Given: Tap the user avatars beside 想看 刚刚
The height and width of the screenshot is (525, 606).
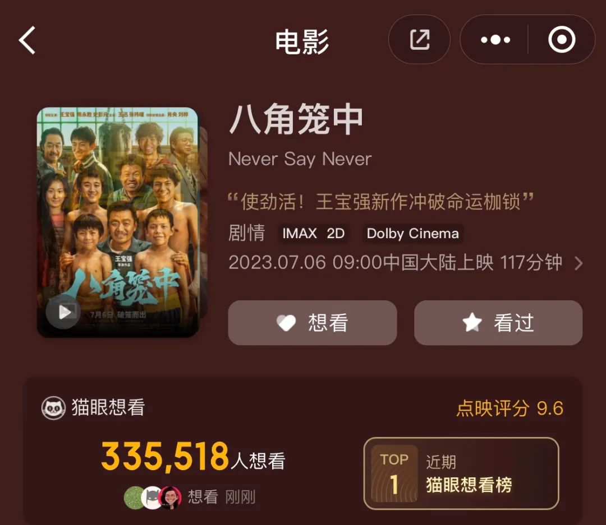Looking at the screenshot, I should [153, 498].
